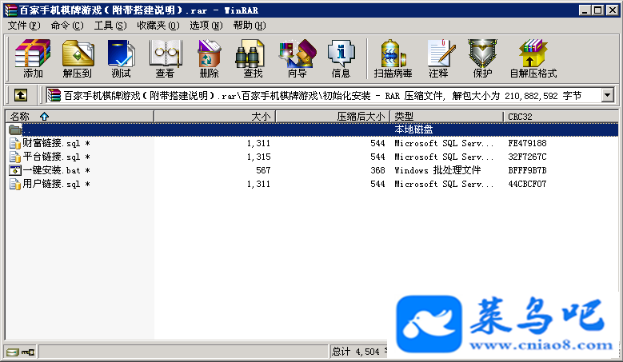Open the Tools (工具) menu

(110, 26)
